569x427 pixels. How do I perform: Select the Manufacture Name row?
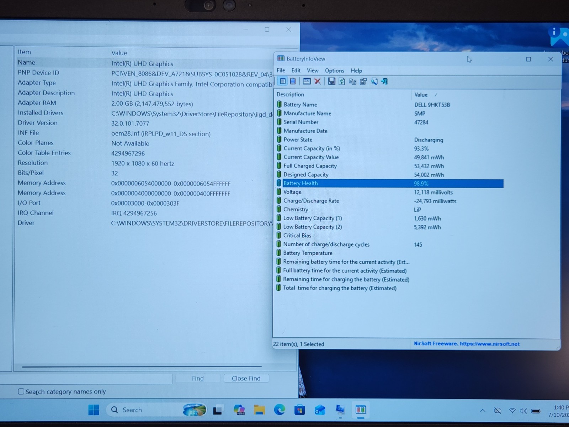pos(389,114)
